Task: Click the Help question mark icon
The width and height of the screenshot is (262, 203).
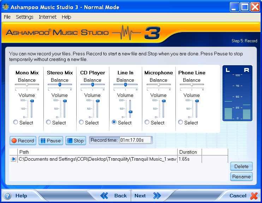Action: pos(7,196)
